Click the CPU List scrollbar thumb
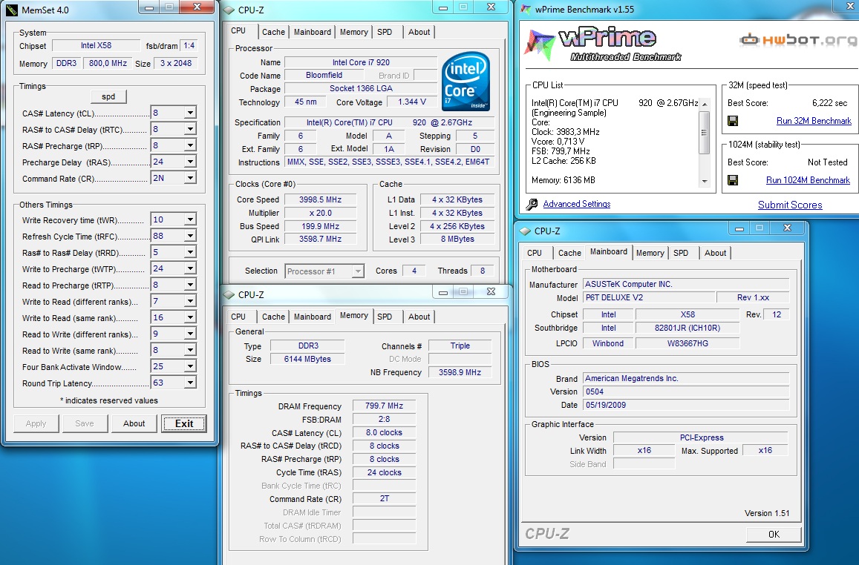This screenshot has width=859, height=565. click(705, 133)
